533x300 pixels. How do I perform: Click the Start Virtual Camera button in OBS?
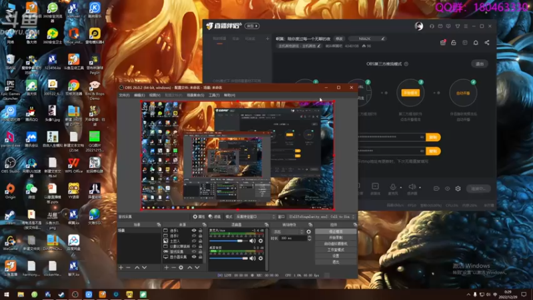(x=336, y=244)
